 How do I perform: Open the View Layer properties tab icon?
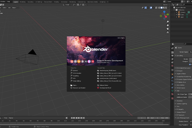[x=173, y=59]
